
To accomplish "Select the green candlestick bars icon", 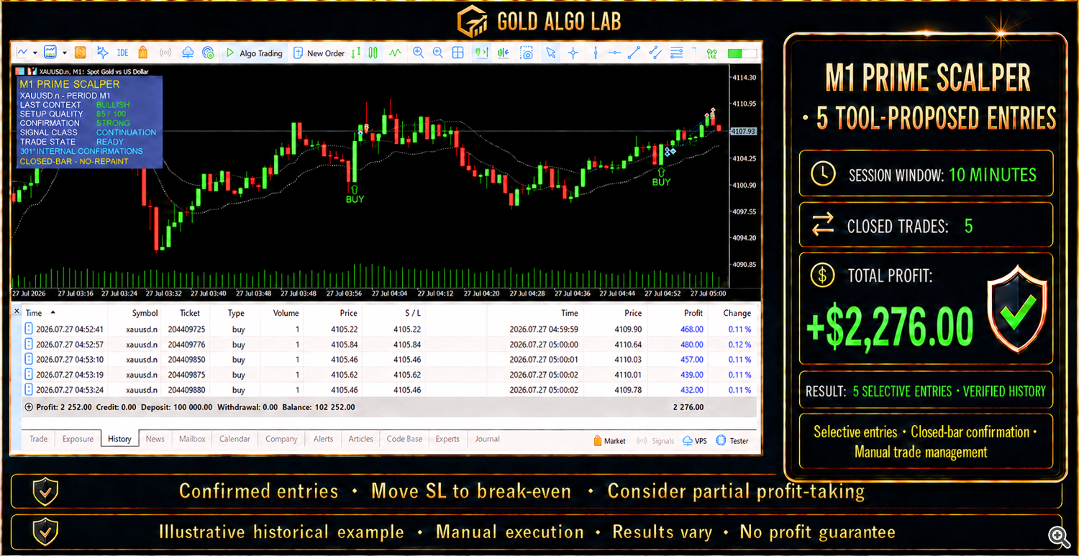I will [x=373, y=53].
